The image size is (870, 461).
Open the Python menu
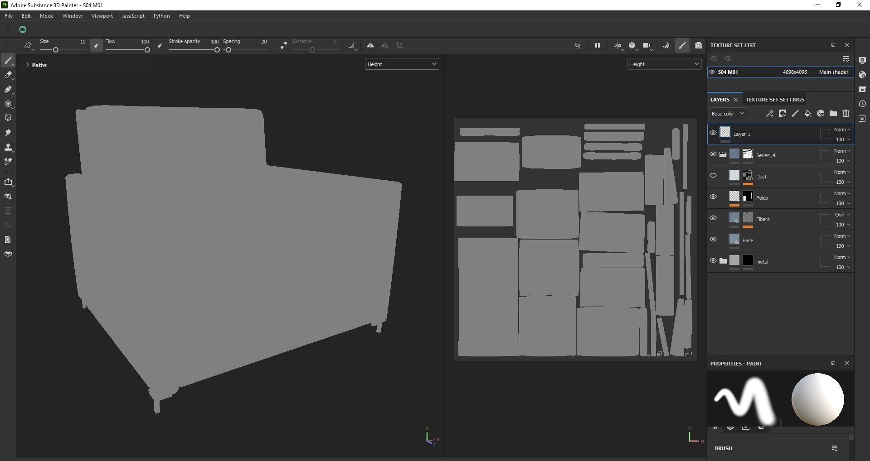click(x=162, y=16)
